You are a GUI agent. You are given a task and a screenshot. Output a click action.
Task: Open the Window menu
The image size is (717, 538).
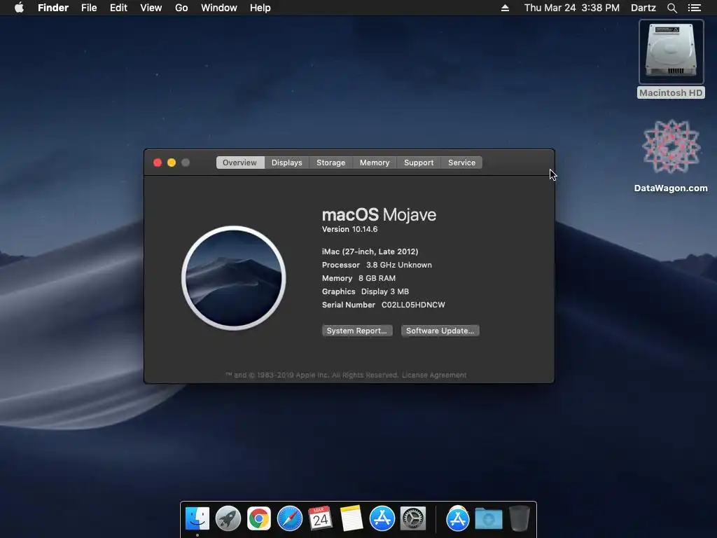[x=219, y=8]
